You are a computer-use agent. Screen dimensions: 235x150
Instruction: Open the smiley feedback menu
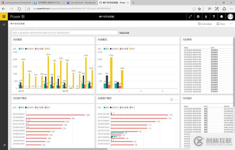tap(222, 17)
